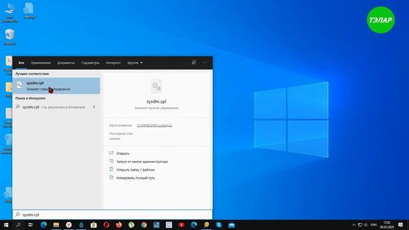Click the taskbar search magnifier icon
The height and width of the screenshot is (230, 409).
click(19, 225)
